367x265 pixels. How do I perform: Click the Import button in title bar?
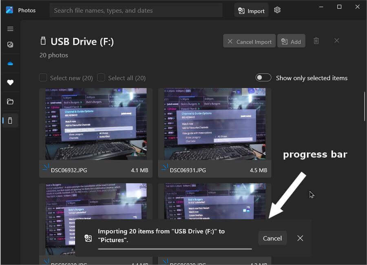pos(251,11)
